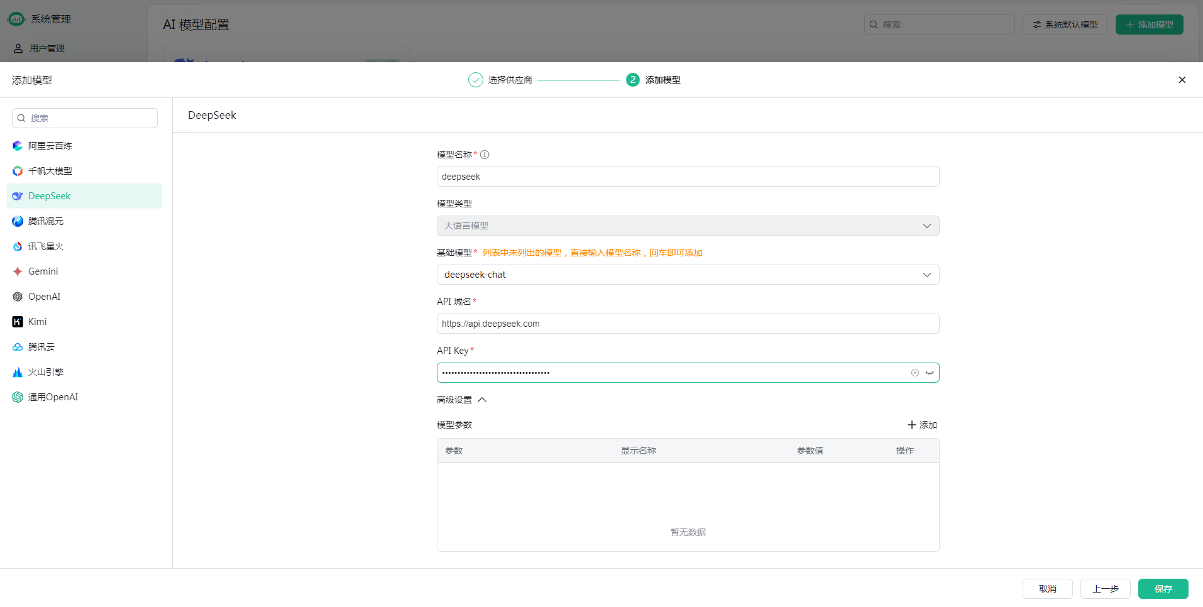This screenshot has width=1203, height=607.
Task: Pick the 腾讯混元 provider icon
Action: click(18, 221)
